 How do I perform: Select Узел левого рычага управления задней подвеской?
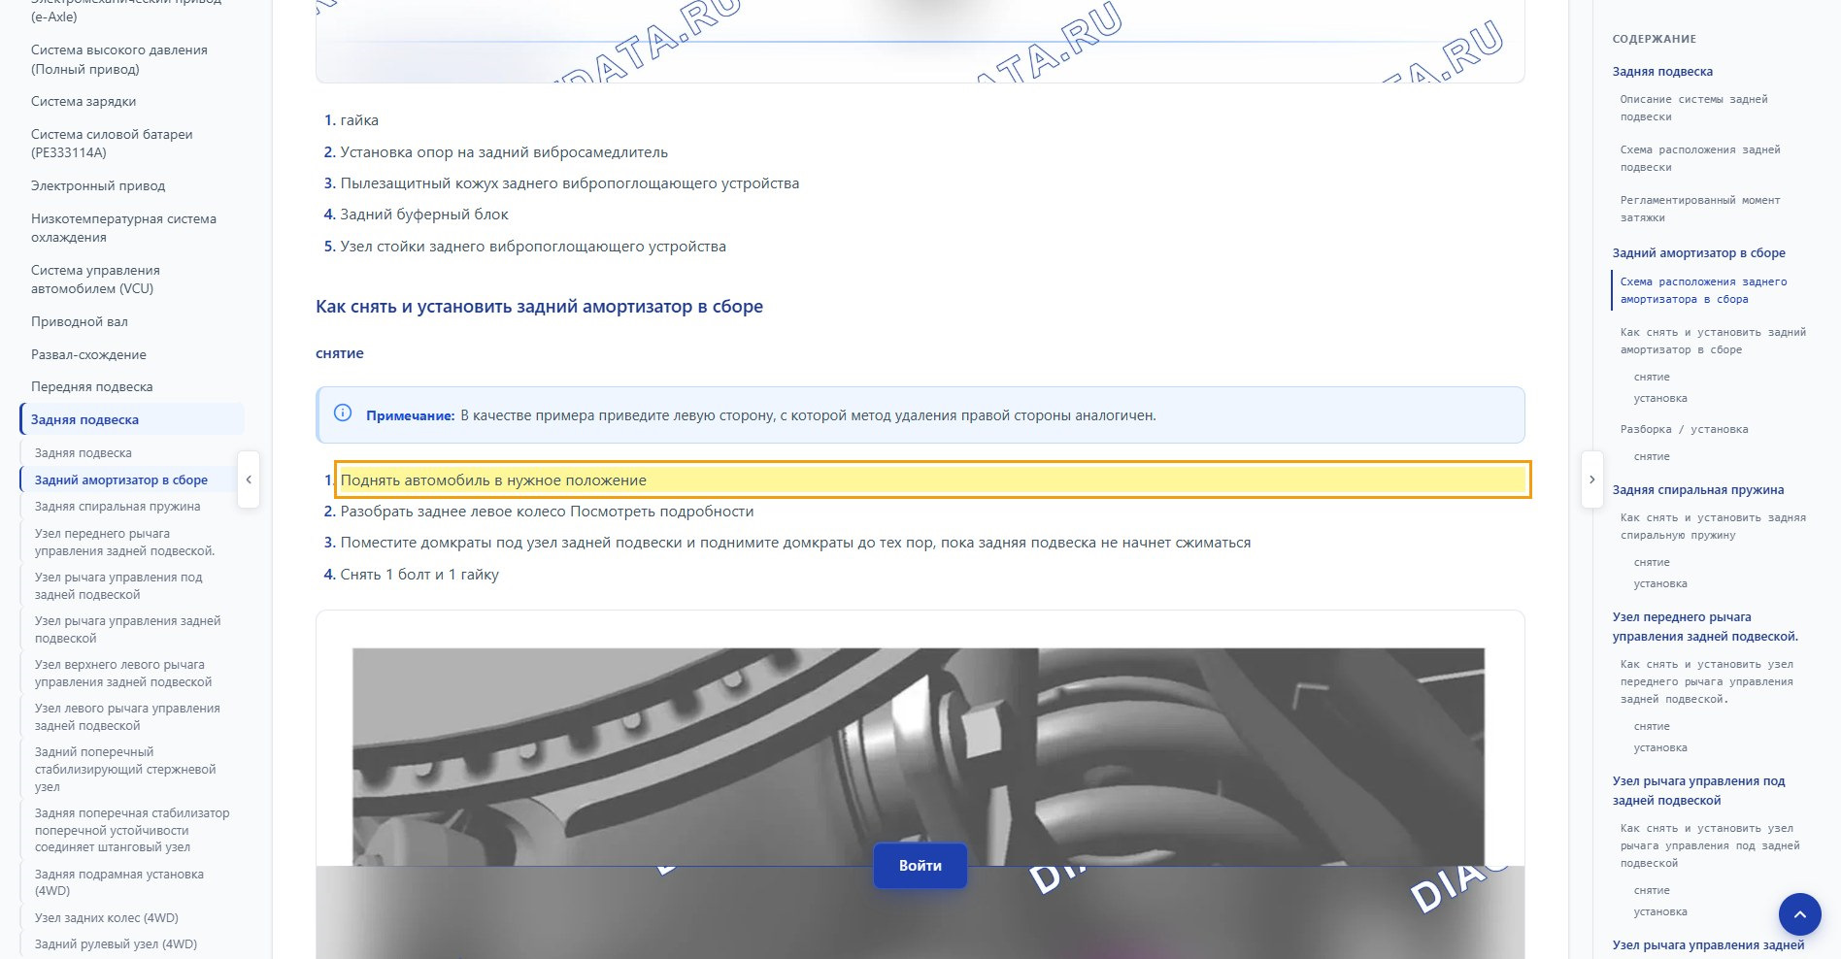(127, 716)
